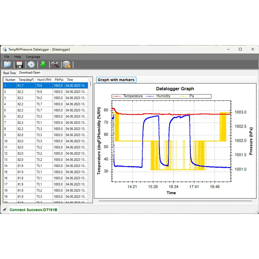This screenshot has height=259, width=259.
Task: Click the connection plug status icon
Action: (5, 209)
